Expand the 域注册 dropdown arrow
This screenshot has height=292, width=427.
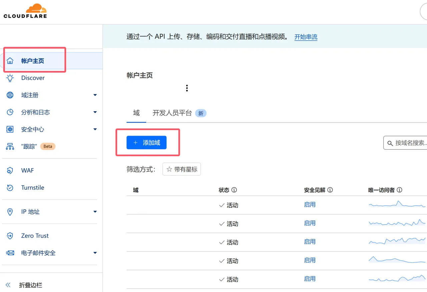click(x=95, y=95)
